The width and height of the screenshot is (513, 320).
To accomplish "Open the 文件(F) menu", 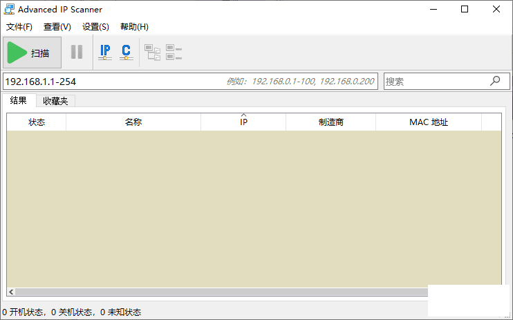I will coord(19,27).
